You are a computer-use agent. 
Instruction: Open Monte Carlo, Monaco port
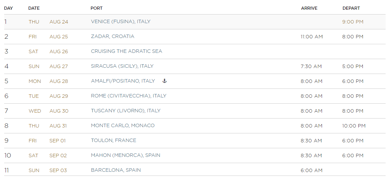point(123,125)
